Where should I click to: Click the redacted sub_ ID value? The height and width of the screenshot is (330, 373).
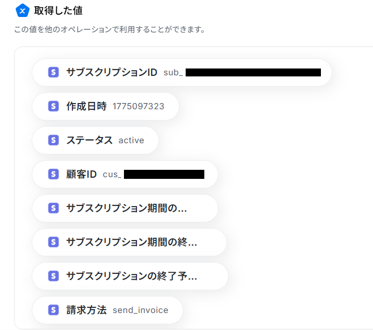253,72
